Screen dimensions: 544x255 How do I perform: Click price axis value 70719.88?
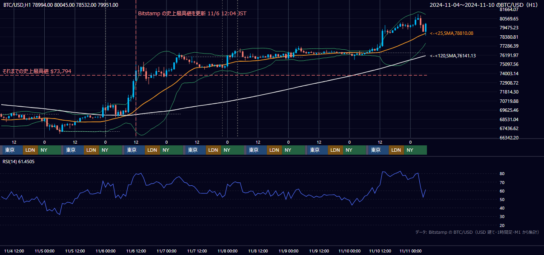(509, 101)
